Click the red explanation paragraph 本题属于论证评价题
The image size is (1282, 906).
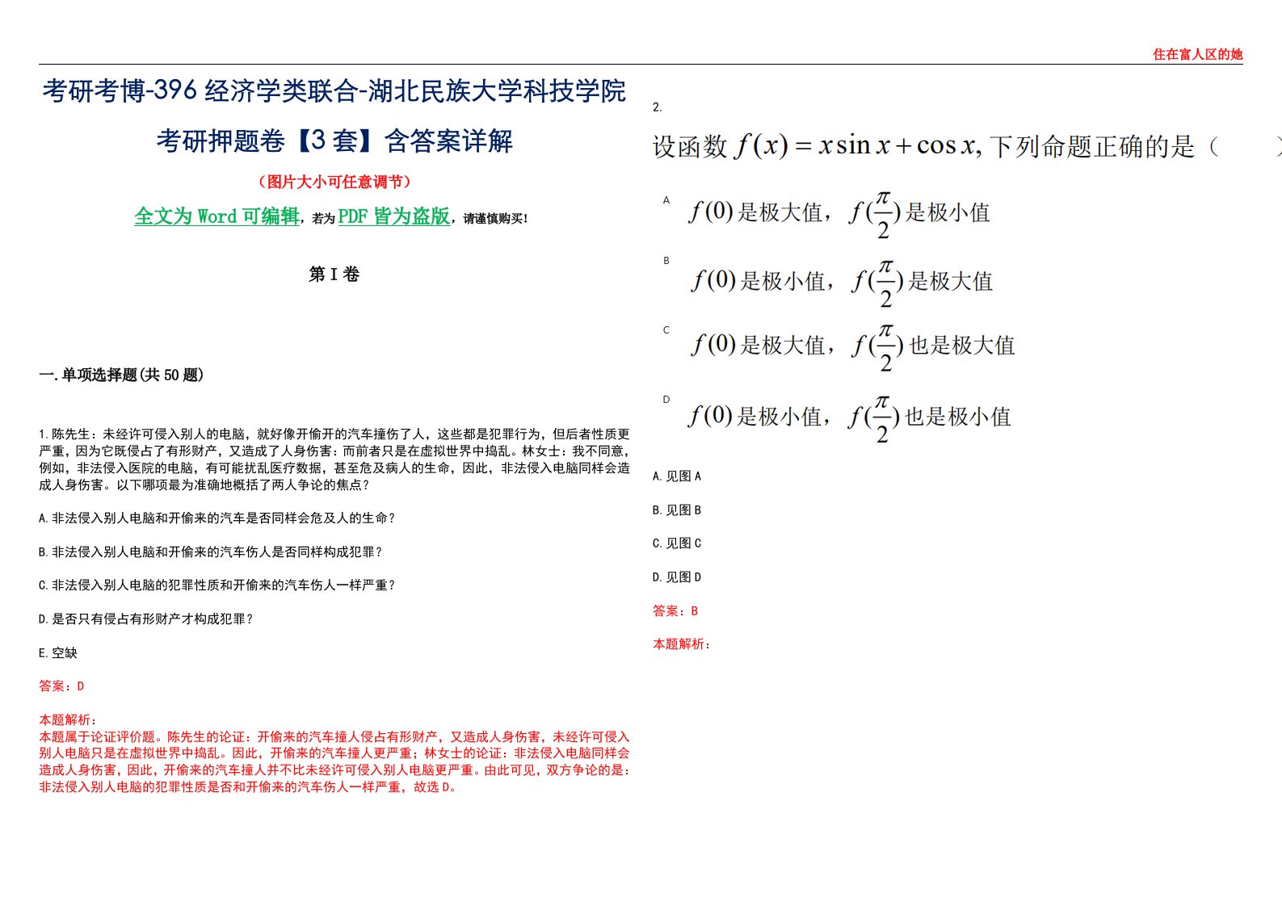[334, 761]
